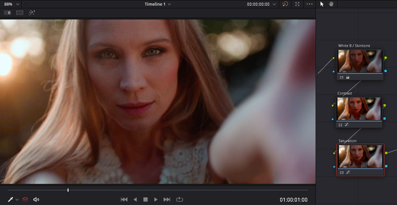Click Saturation node green RGB output
Screen dimensions: 397x205
386,153
